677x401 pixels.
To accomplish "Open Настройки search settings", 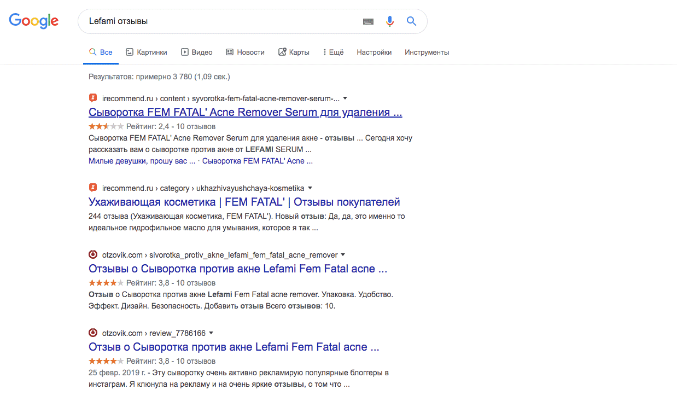I will pos(374,52).
